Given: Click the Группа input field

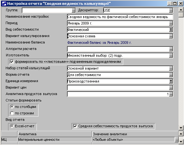Looking at the screenshot, I should [x=47, y=10].
